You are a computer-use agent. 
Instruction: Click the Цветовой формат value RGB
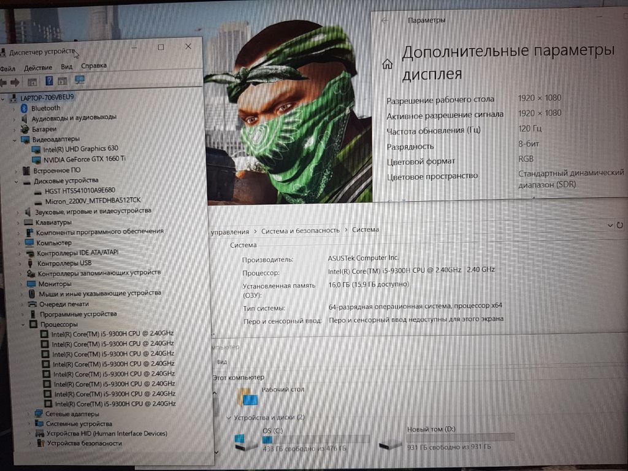click(526, 159)
